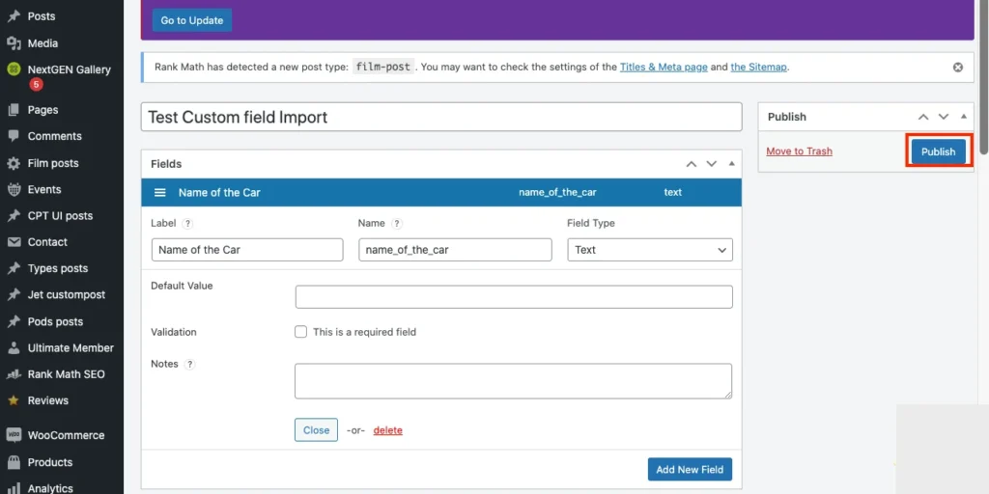
Task: Click the help icon next to Label
Action: (187, 223)
